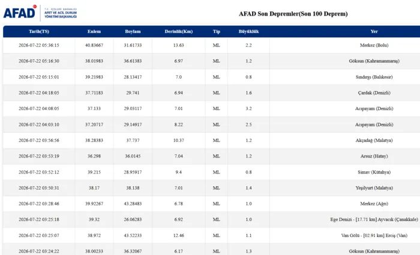Image resolution: width=420 pixels, height=255 pixels.
Task: Click the Yer column header
Action: click(374, 32)
